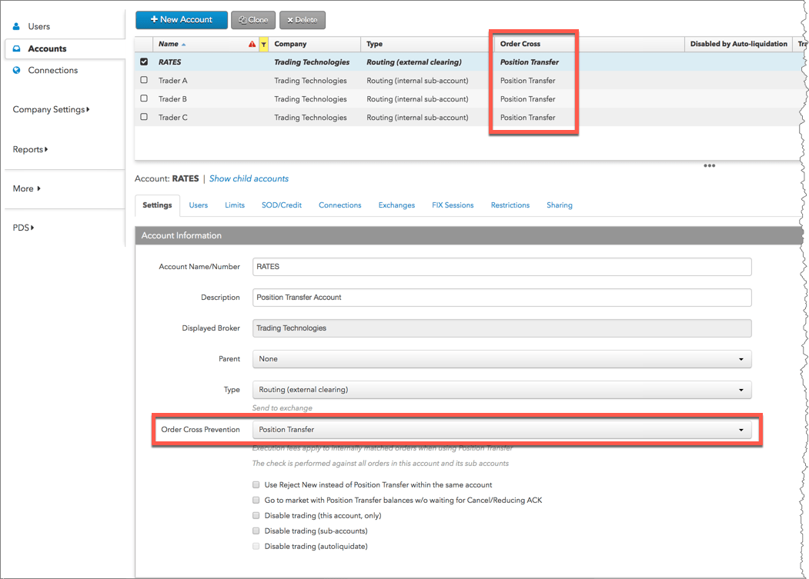Switch to the SOD/Credit tab
The width and height of the screenshot is (809, 579).
click(282, 205)
